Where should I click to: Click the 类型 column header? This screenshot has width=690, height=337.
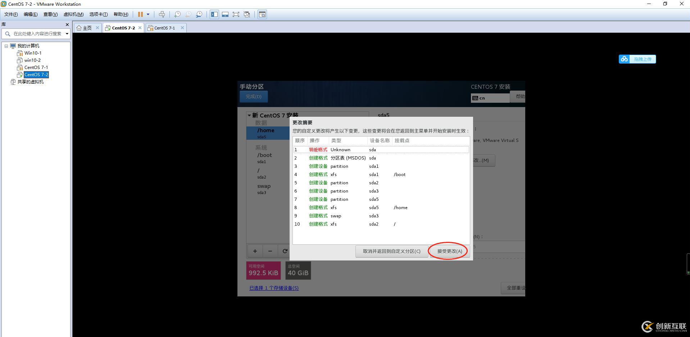[x=348, y=141]
